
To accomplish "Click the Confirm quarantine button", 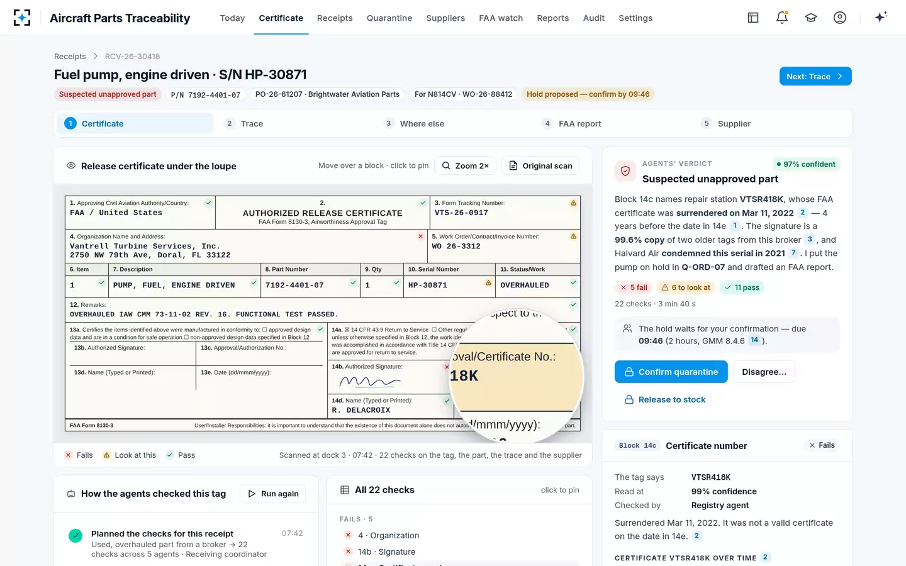I will 671,372.
